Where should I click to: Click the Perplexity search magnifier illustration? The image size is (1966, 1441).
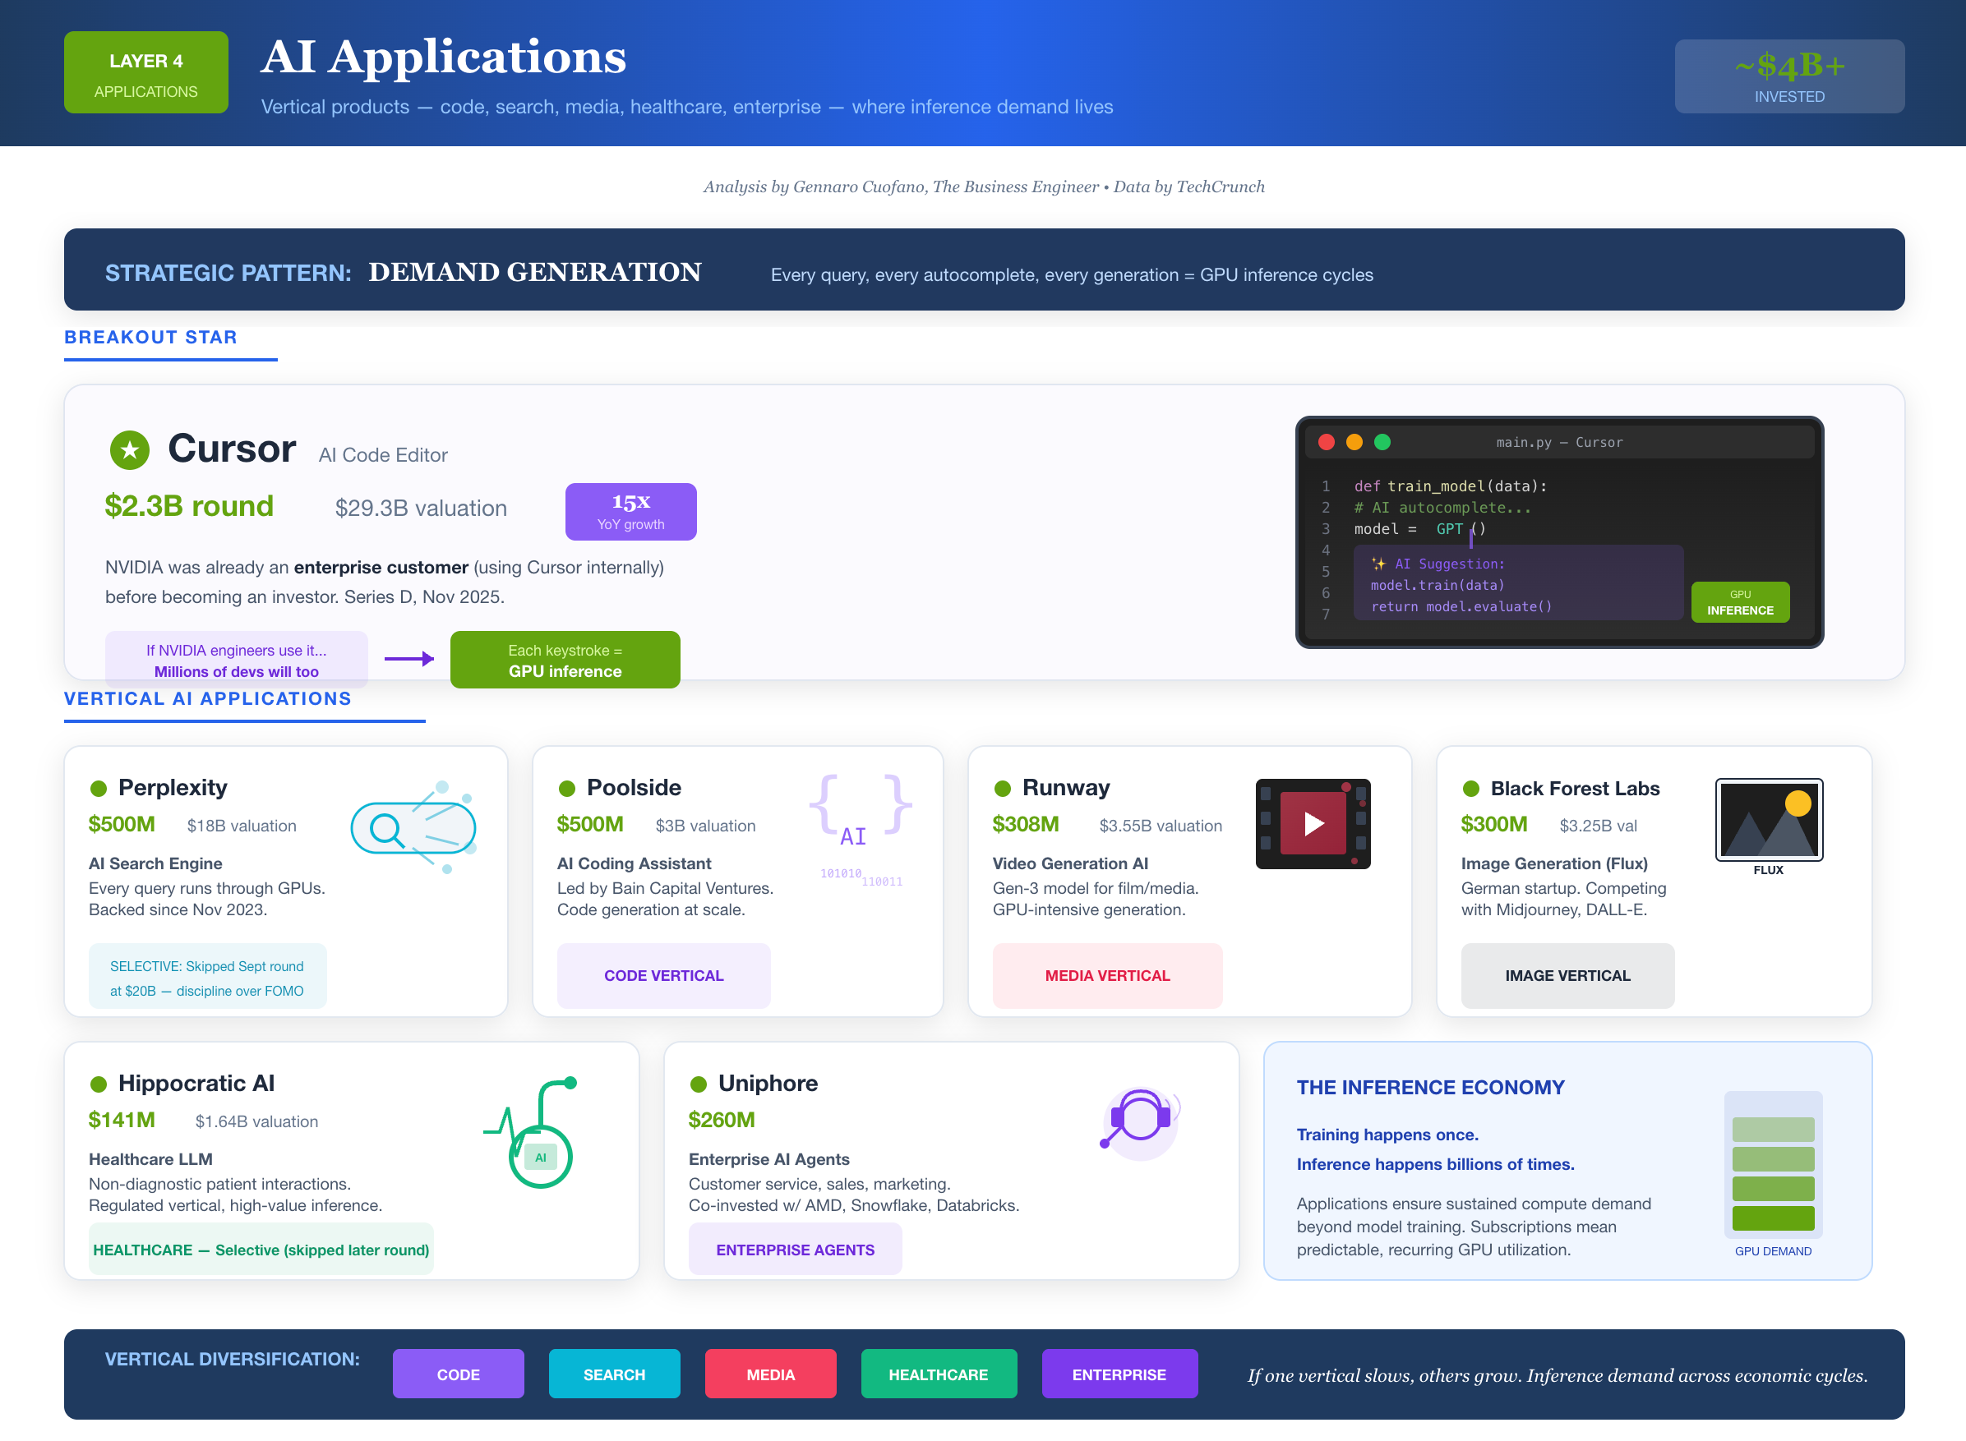pyautogui.click(x=413, y=827)
